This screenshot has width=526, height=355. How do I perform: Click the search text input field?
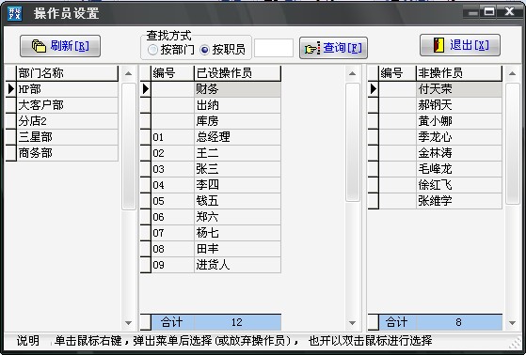[x=274, y=48]
